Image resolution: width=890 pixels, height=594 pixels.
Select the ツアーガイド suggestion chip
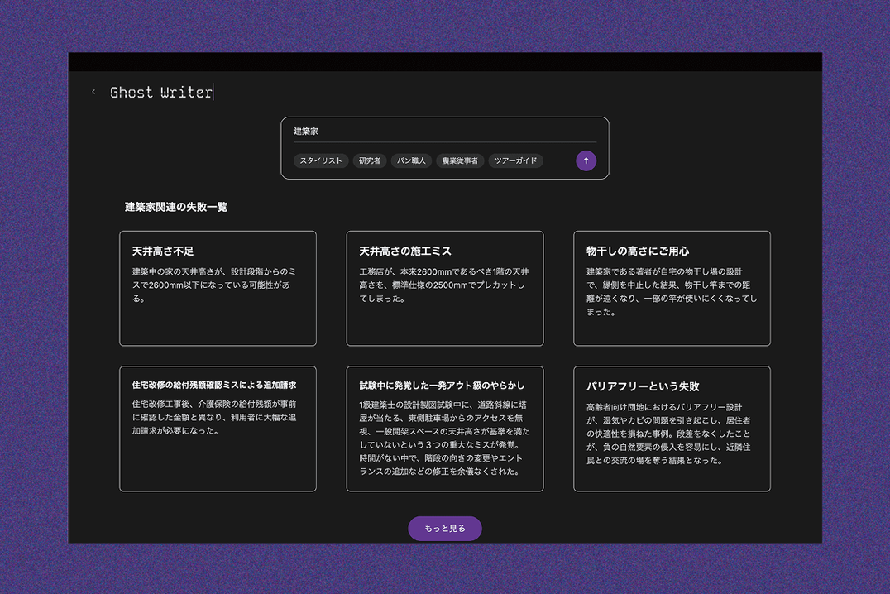point(514,160)
